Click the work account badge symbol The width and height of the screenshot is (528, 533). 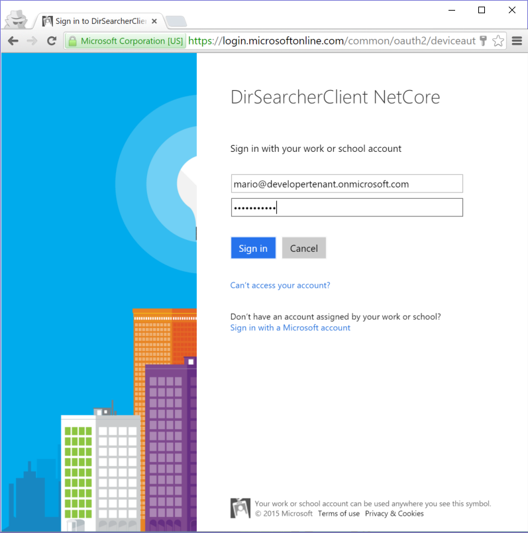click(240, 508)
